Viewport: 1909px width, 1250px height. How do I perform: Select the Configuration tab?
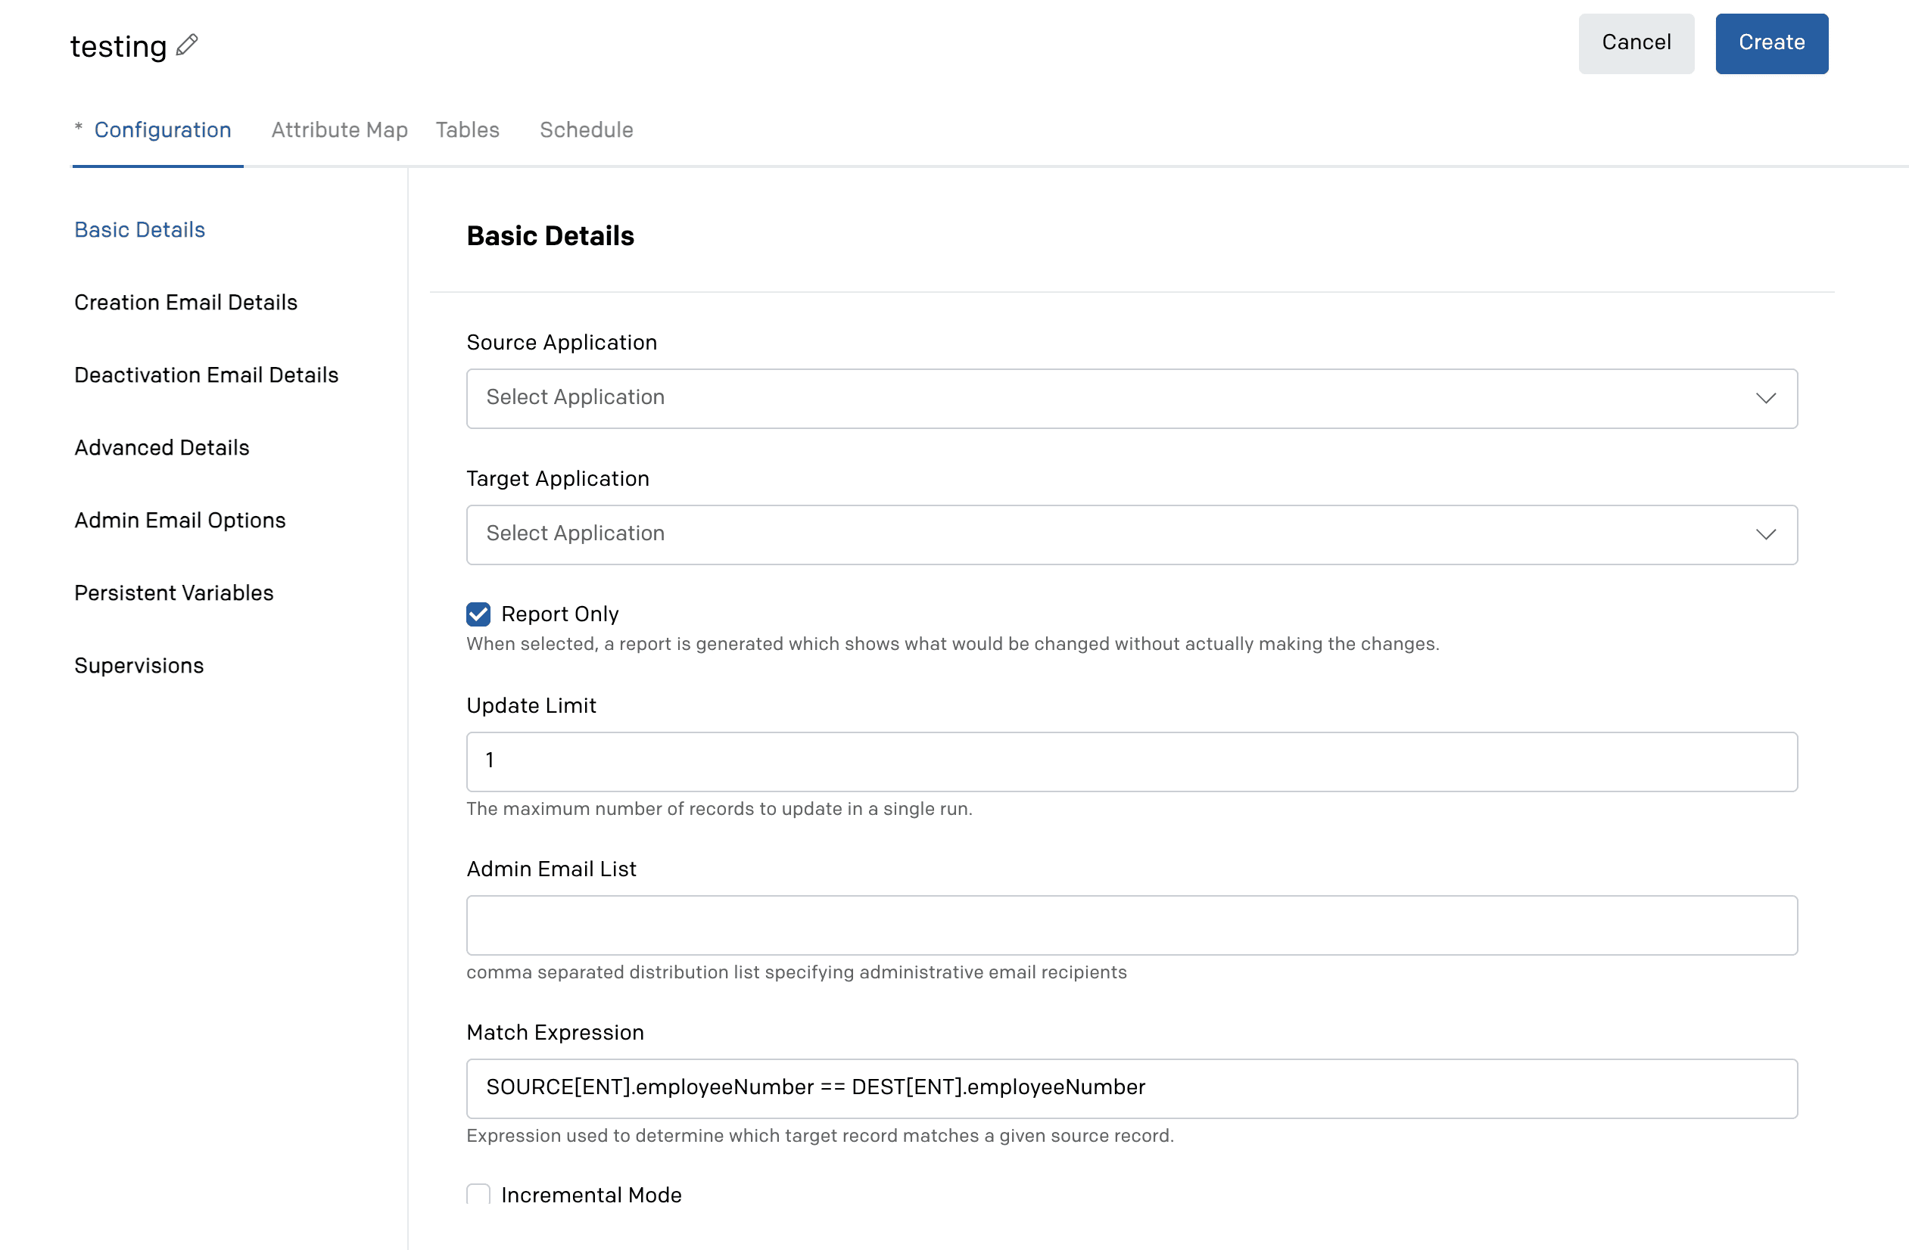click(x=163, y=130)
